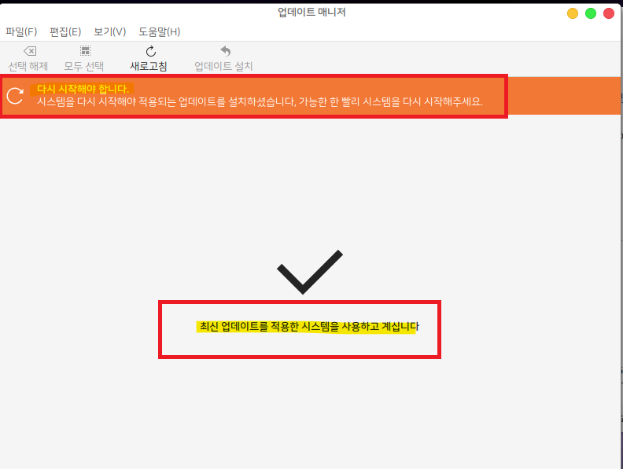Image resolution: width=623 pixels, height=469 pixels.
Task: Click the 업데이트 매니저 window title
Action: click(x=311, y=13)
